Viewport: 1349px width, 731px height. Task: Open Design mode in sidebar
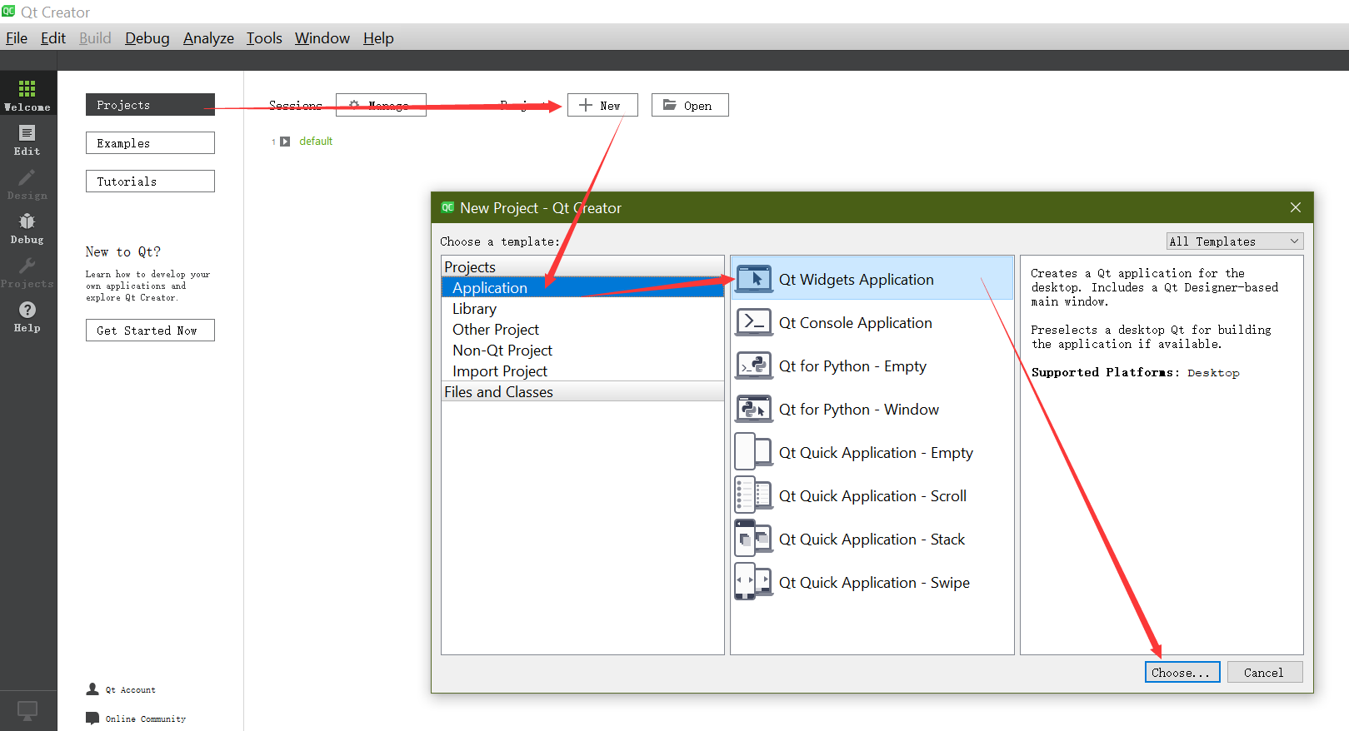tap(27, 184)
